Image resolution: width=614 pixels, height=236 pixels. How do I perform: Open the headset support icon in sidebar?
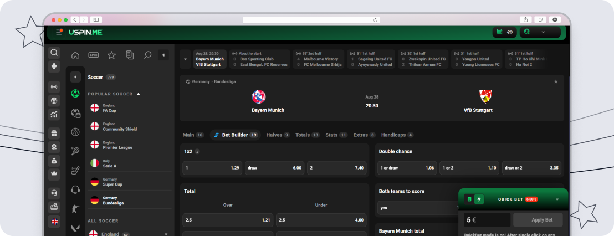pos(54,193)
